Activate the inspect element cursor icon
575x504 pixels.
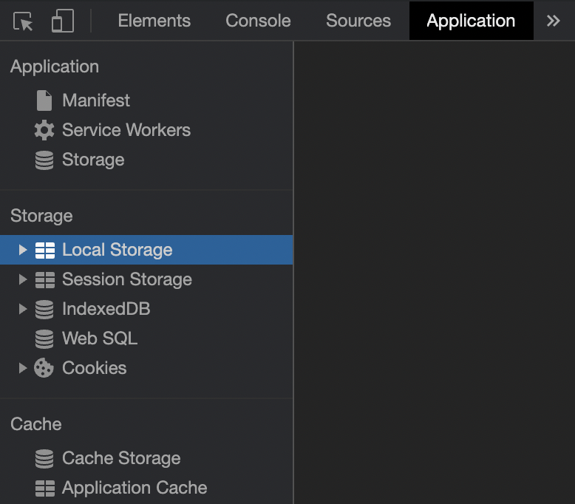[23, 21]
